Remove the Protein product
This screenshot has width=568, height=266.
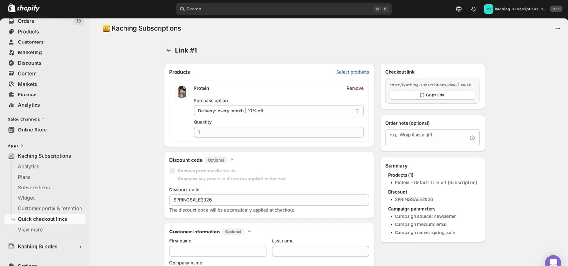coord(355,88)
